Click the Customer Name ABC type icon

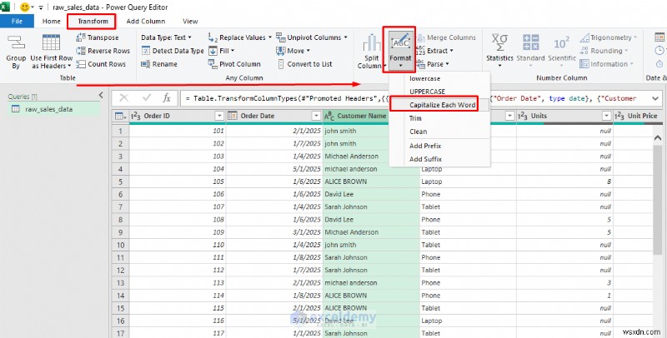(329, 116)
